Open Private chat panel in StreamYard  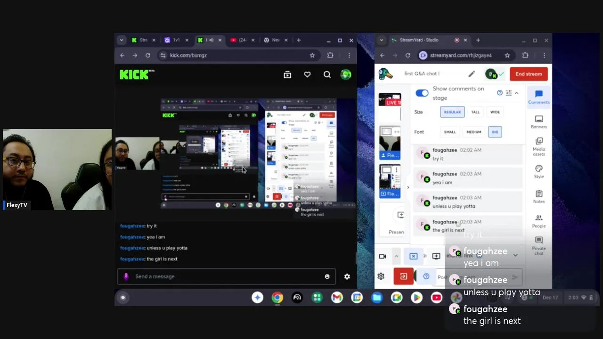pyautogui.click(x=539, y=246)
